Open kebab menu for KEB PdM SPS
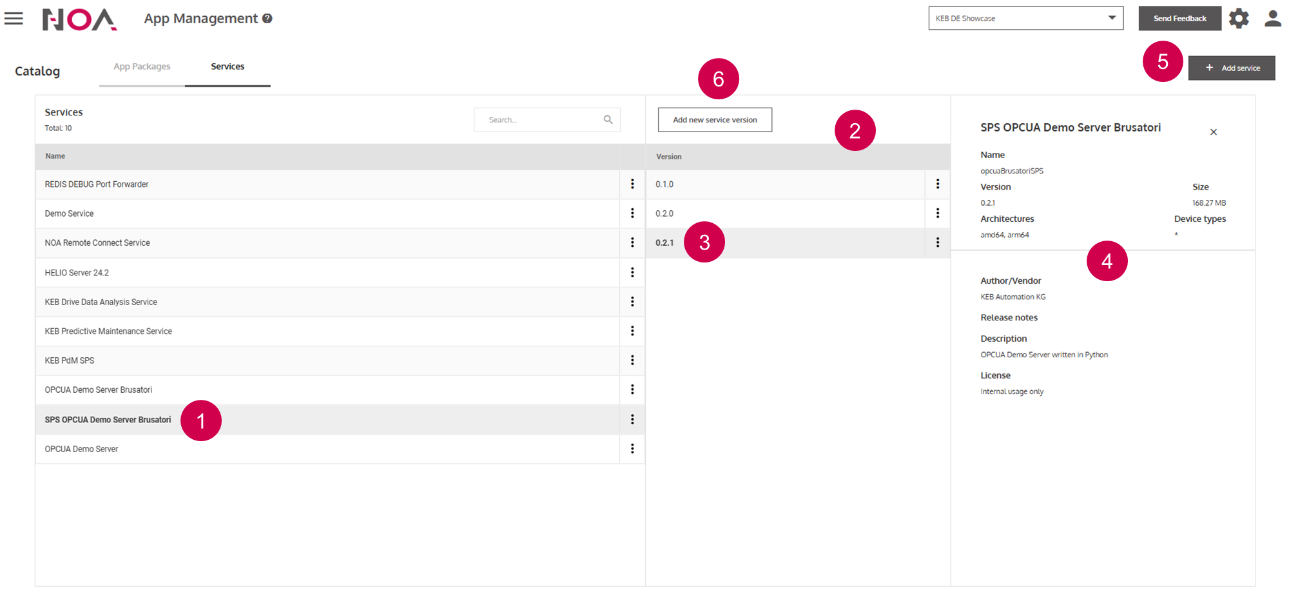Viewport: 1289px width, 603px height. [632, 361]
